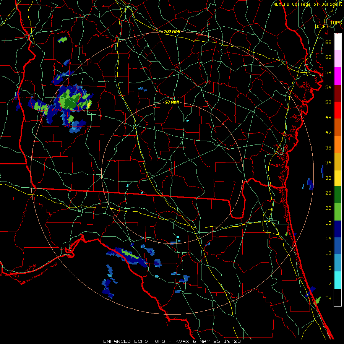Viewport: 344px width, 344px height.
Task: Select the '46' legend value
Action: [328, 118]
